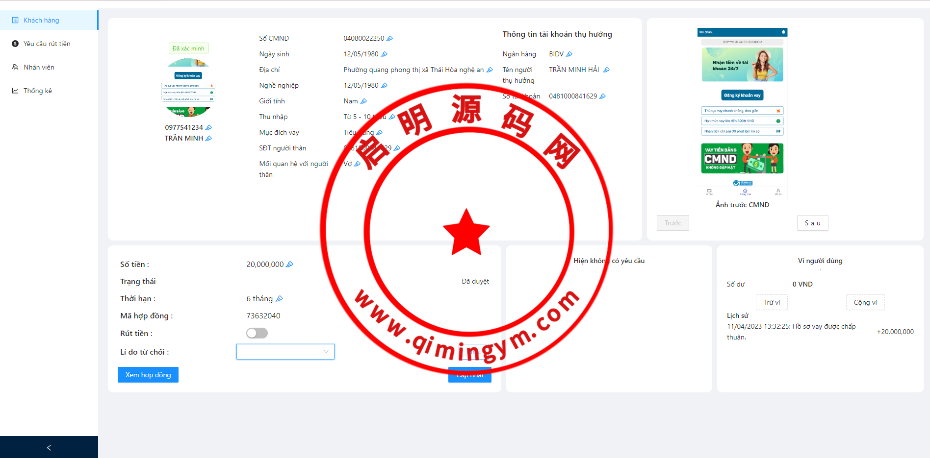Collapse the sidebar with the arrow
Screen dimensions: 930x458
49,447
